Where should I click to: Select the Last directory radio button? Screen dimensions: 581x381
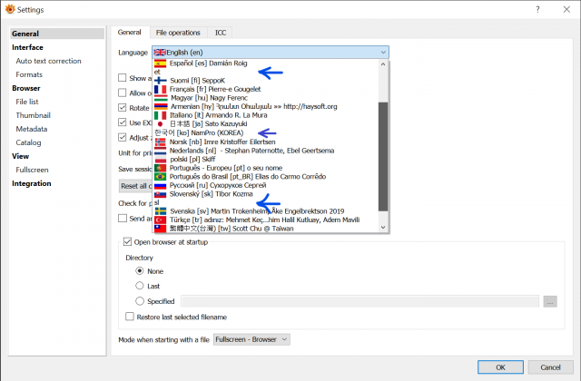click(x=139, y=286)
